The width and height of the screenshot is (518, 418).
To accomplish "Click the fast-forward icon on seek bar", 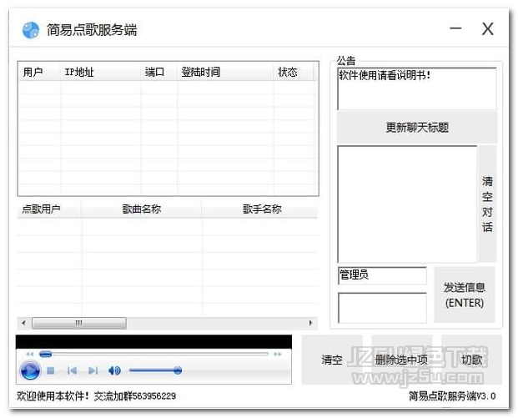I will point(278,355).
